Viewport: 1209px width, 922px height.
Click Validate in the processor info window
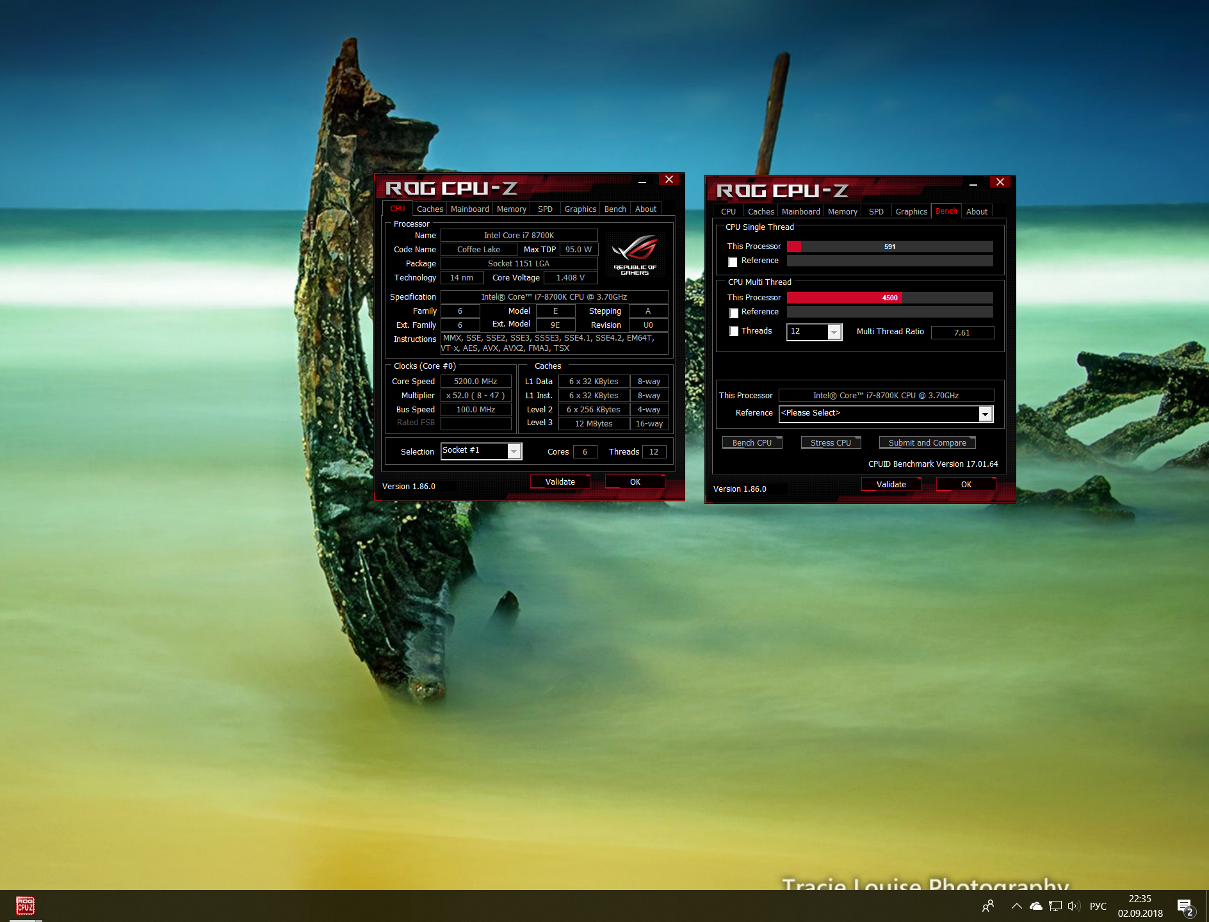pyautogui.click(x=560, y=482)
